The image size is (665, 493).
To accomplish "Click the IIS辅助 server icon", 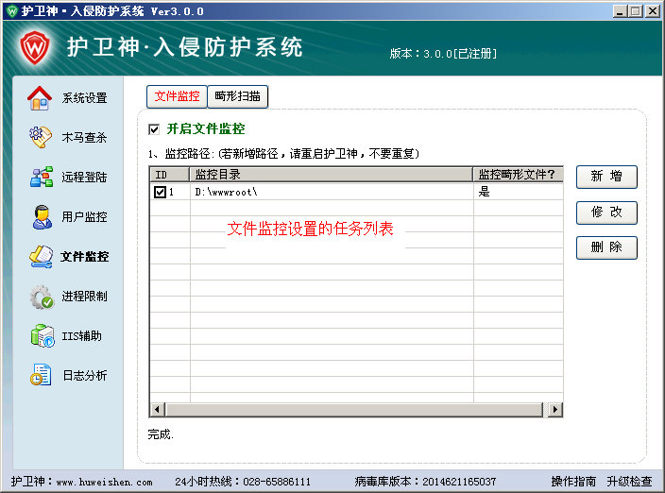I will click(x=43, y=336).
